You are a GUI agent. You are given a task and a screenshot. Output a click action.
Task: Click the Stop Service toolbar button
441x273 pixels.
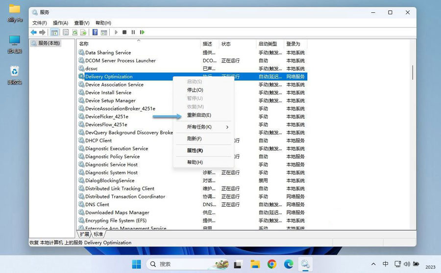pyautogui.click(x=124, y=32)
